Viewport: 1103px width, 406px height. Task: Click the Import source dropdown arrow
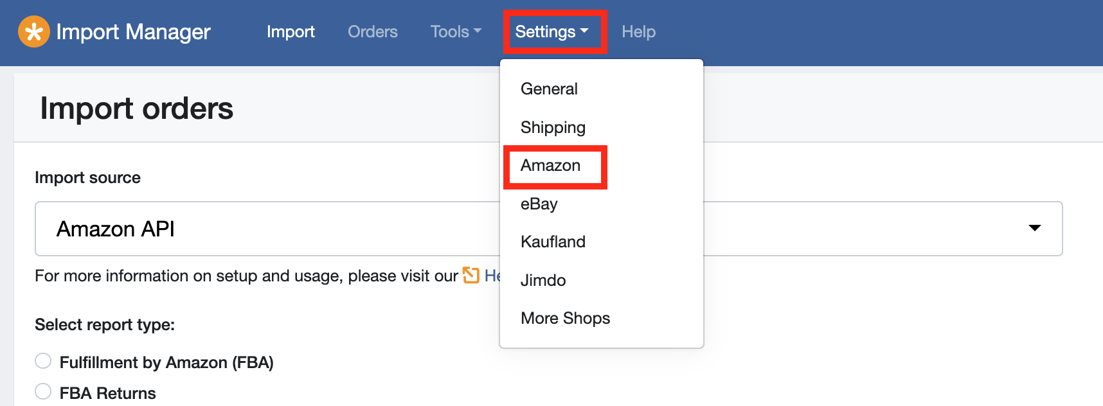(1034, 228)
